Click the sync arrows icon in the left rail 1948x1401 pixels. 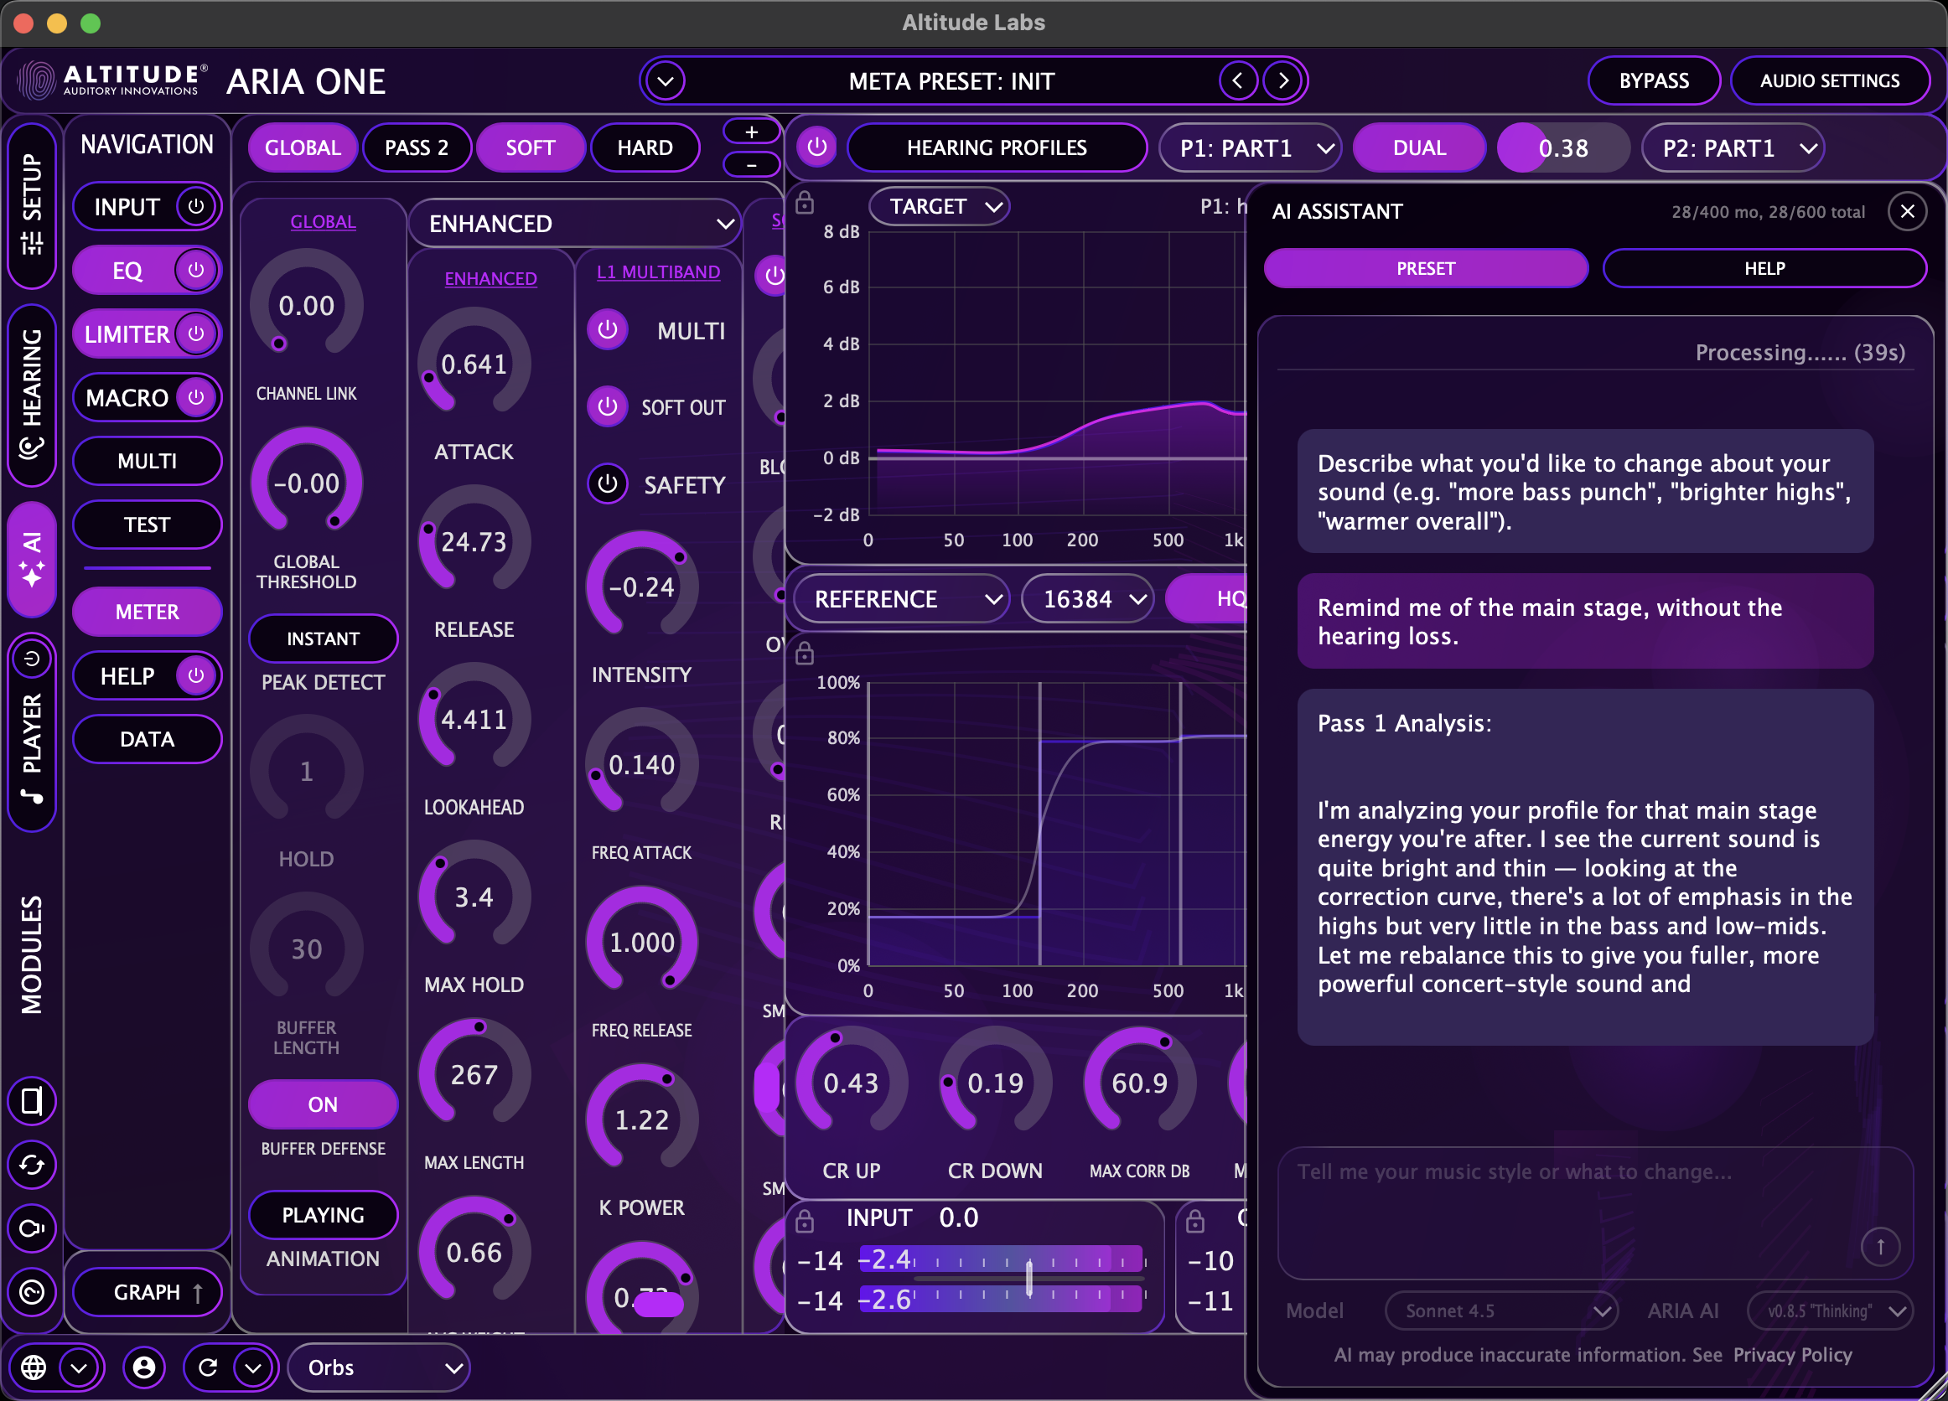(32, 1165)
